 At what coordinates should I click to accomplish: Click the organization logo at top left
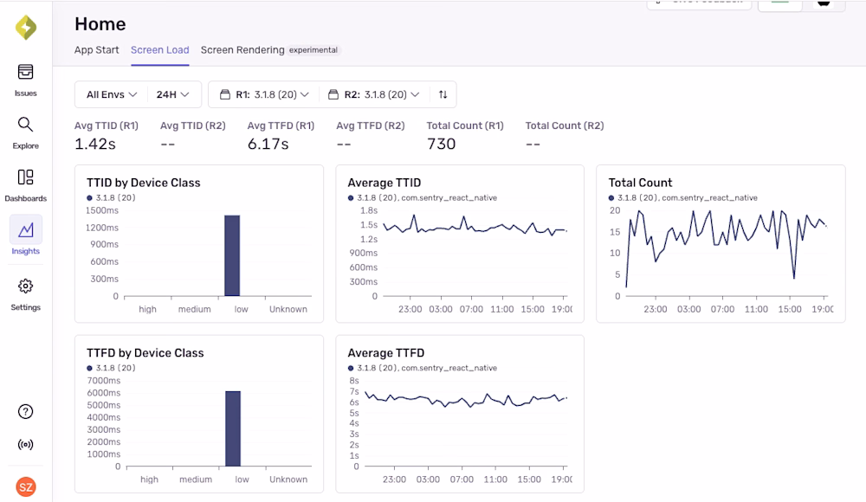tap(26, 28)
